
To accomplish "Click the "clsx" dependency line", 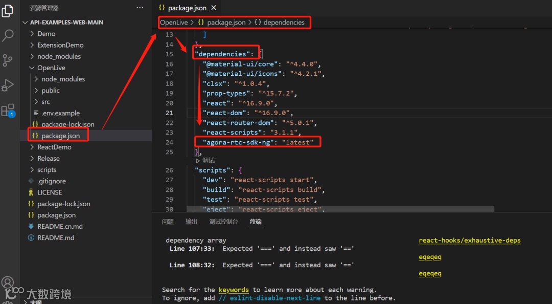I will point(236,83).
